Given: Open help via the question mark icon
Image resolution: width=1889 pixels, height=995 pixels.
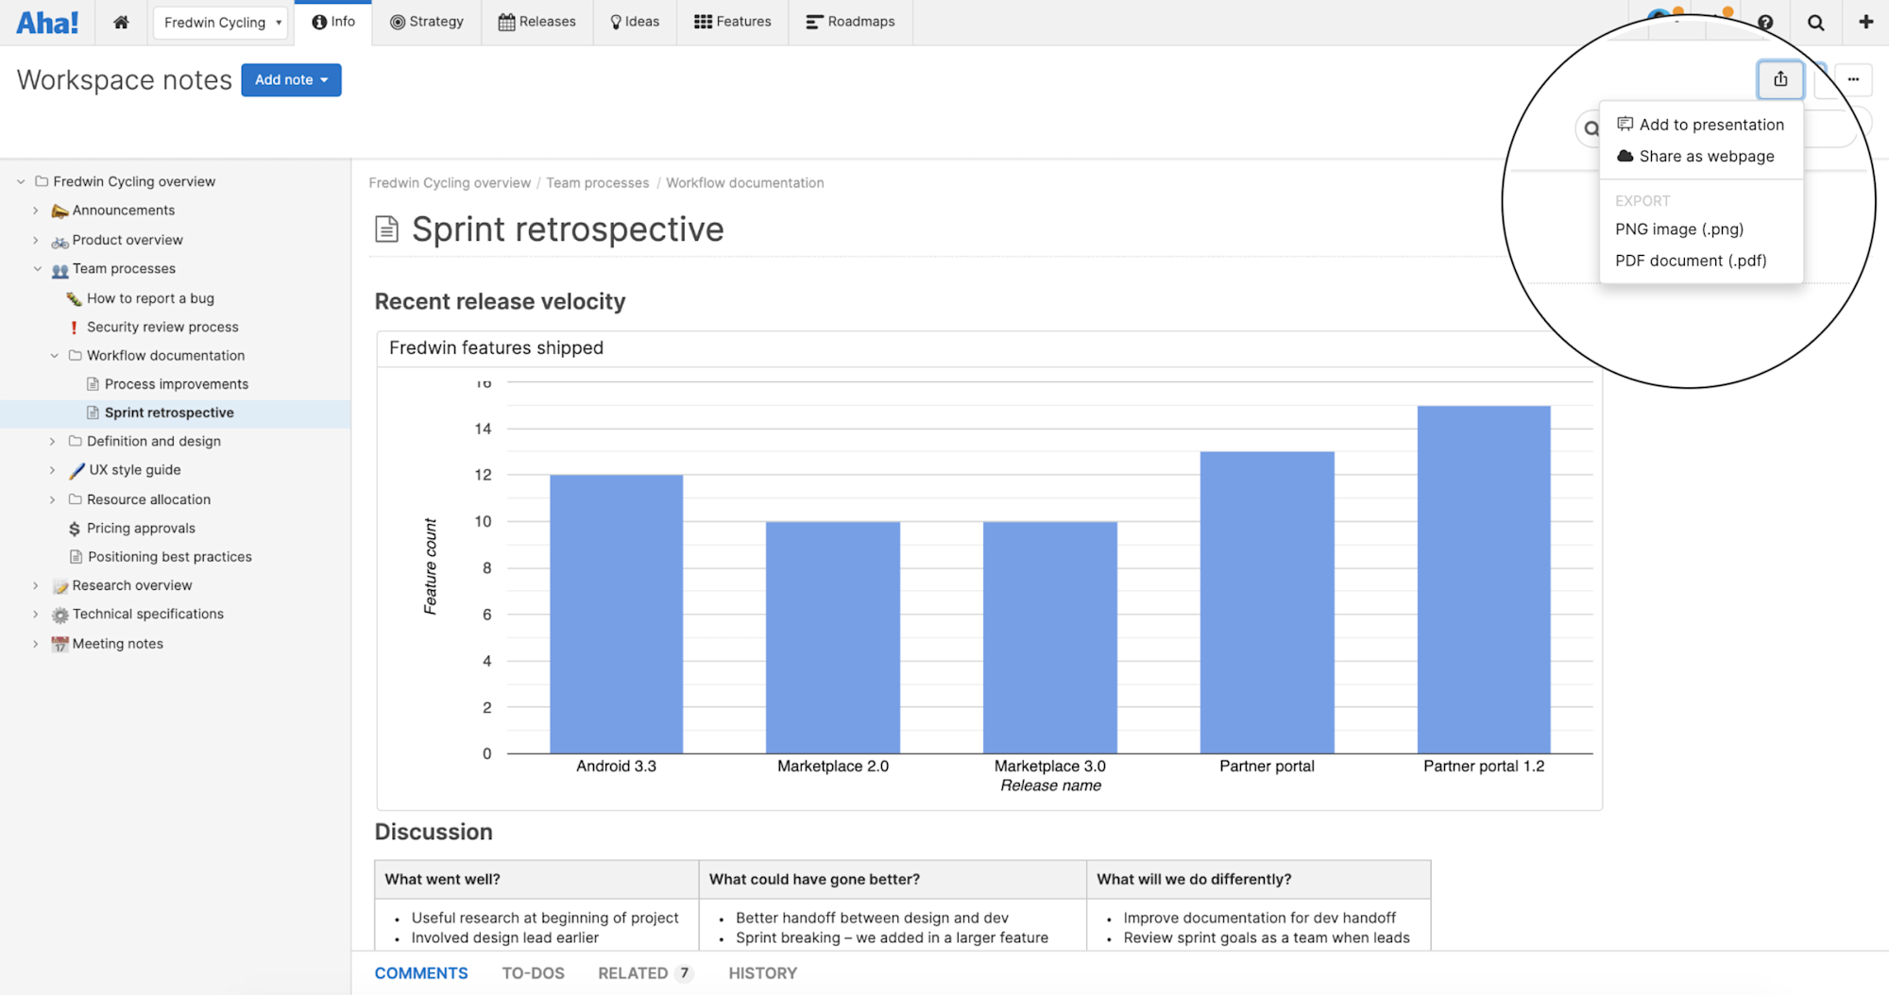Looking at the screenshot, I should 1764,22.
